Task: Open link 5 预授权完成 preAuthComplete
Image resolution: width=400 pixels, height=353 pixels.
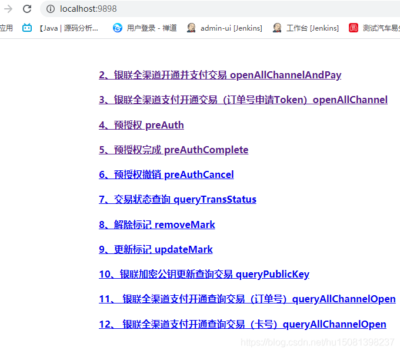Action: (174, 150)
